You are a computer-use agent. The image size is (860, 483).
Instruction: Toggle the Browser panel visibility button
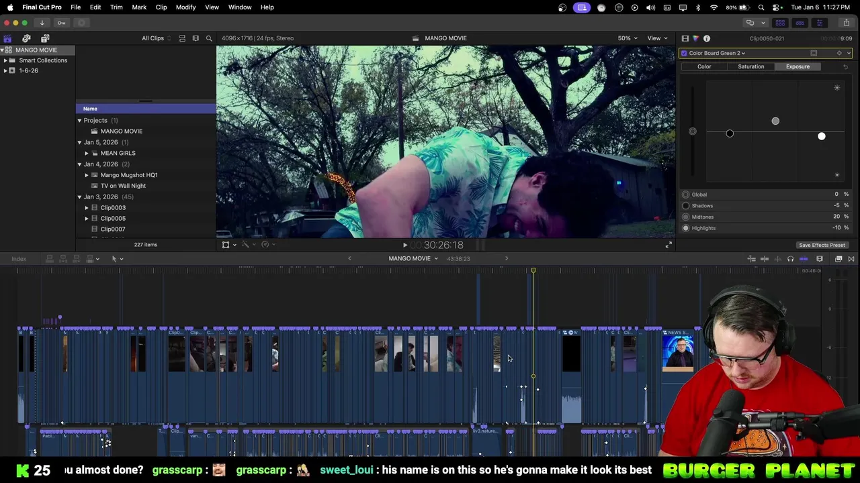coord(780,23)
